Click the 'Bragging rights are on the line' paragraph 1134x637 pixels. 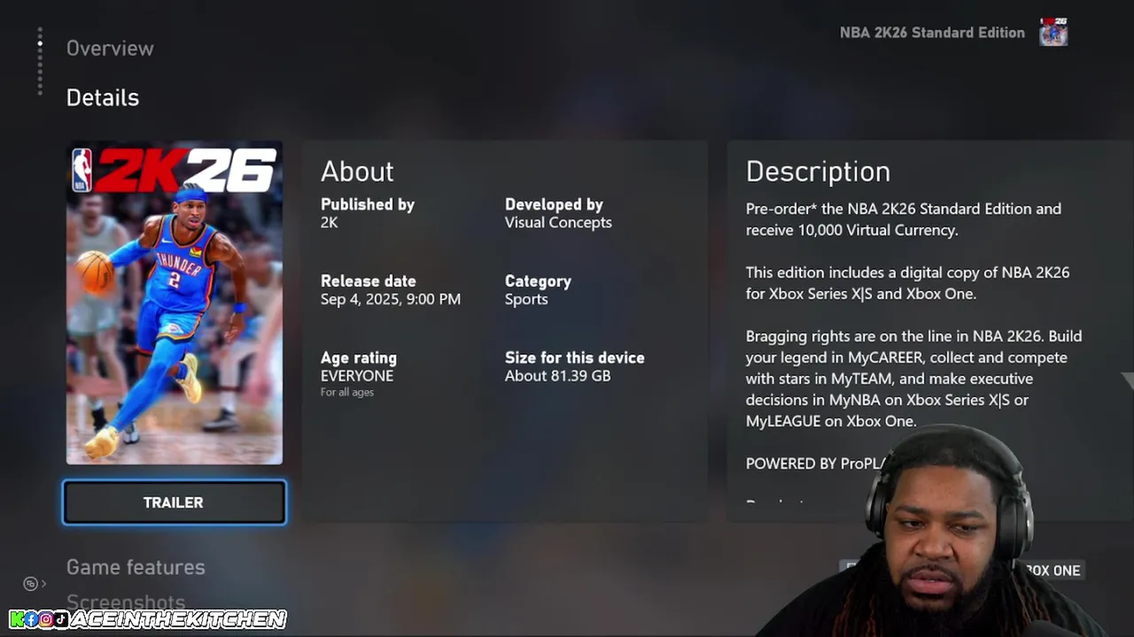point(913,379)
